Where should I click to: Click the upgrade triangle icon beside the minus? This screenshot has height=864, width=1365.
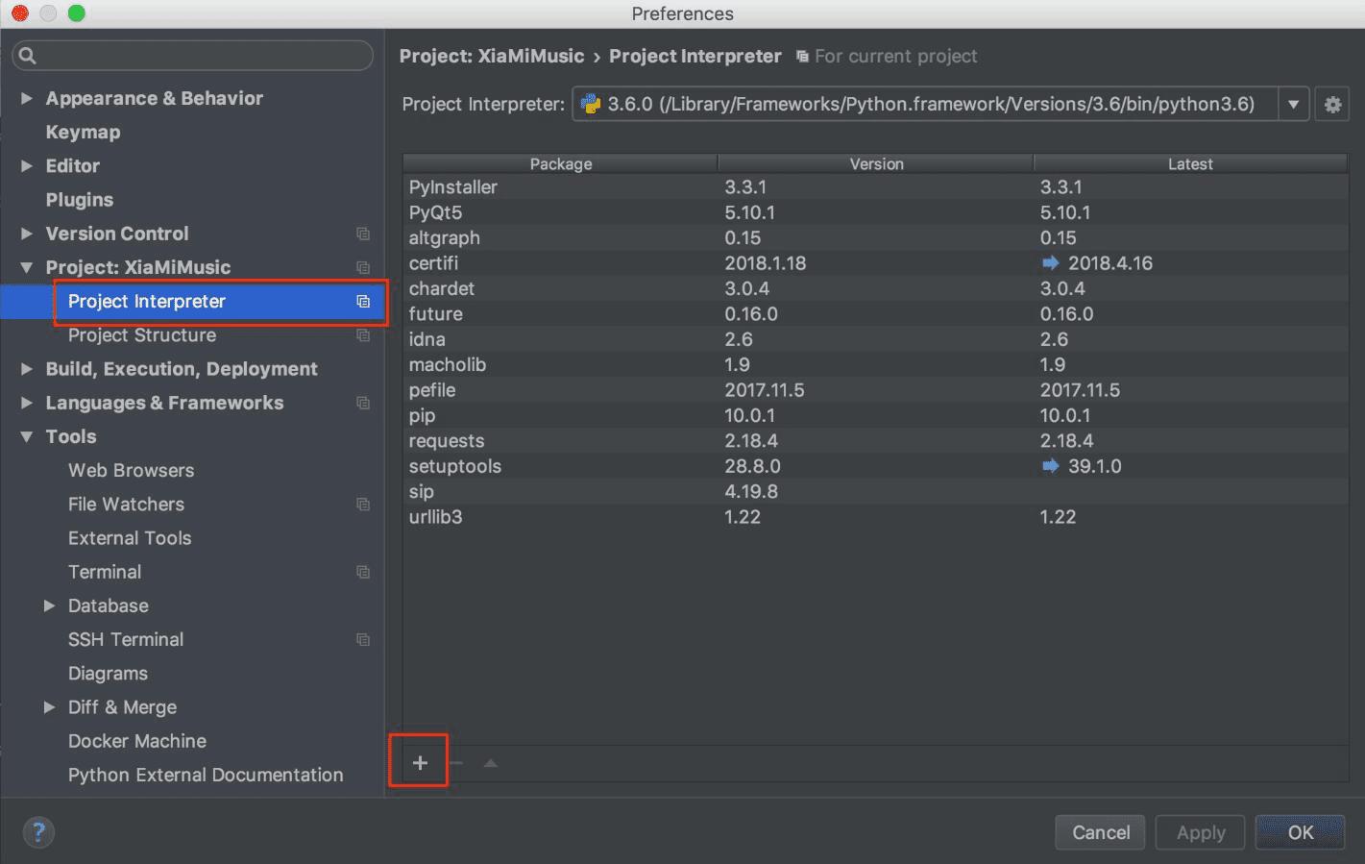[489, 761]
